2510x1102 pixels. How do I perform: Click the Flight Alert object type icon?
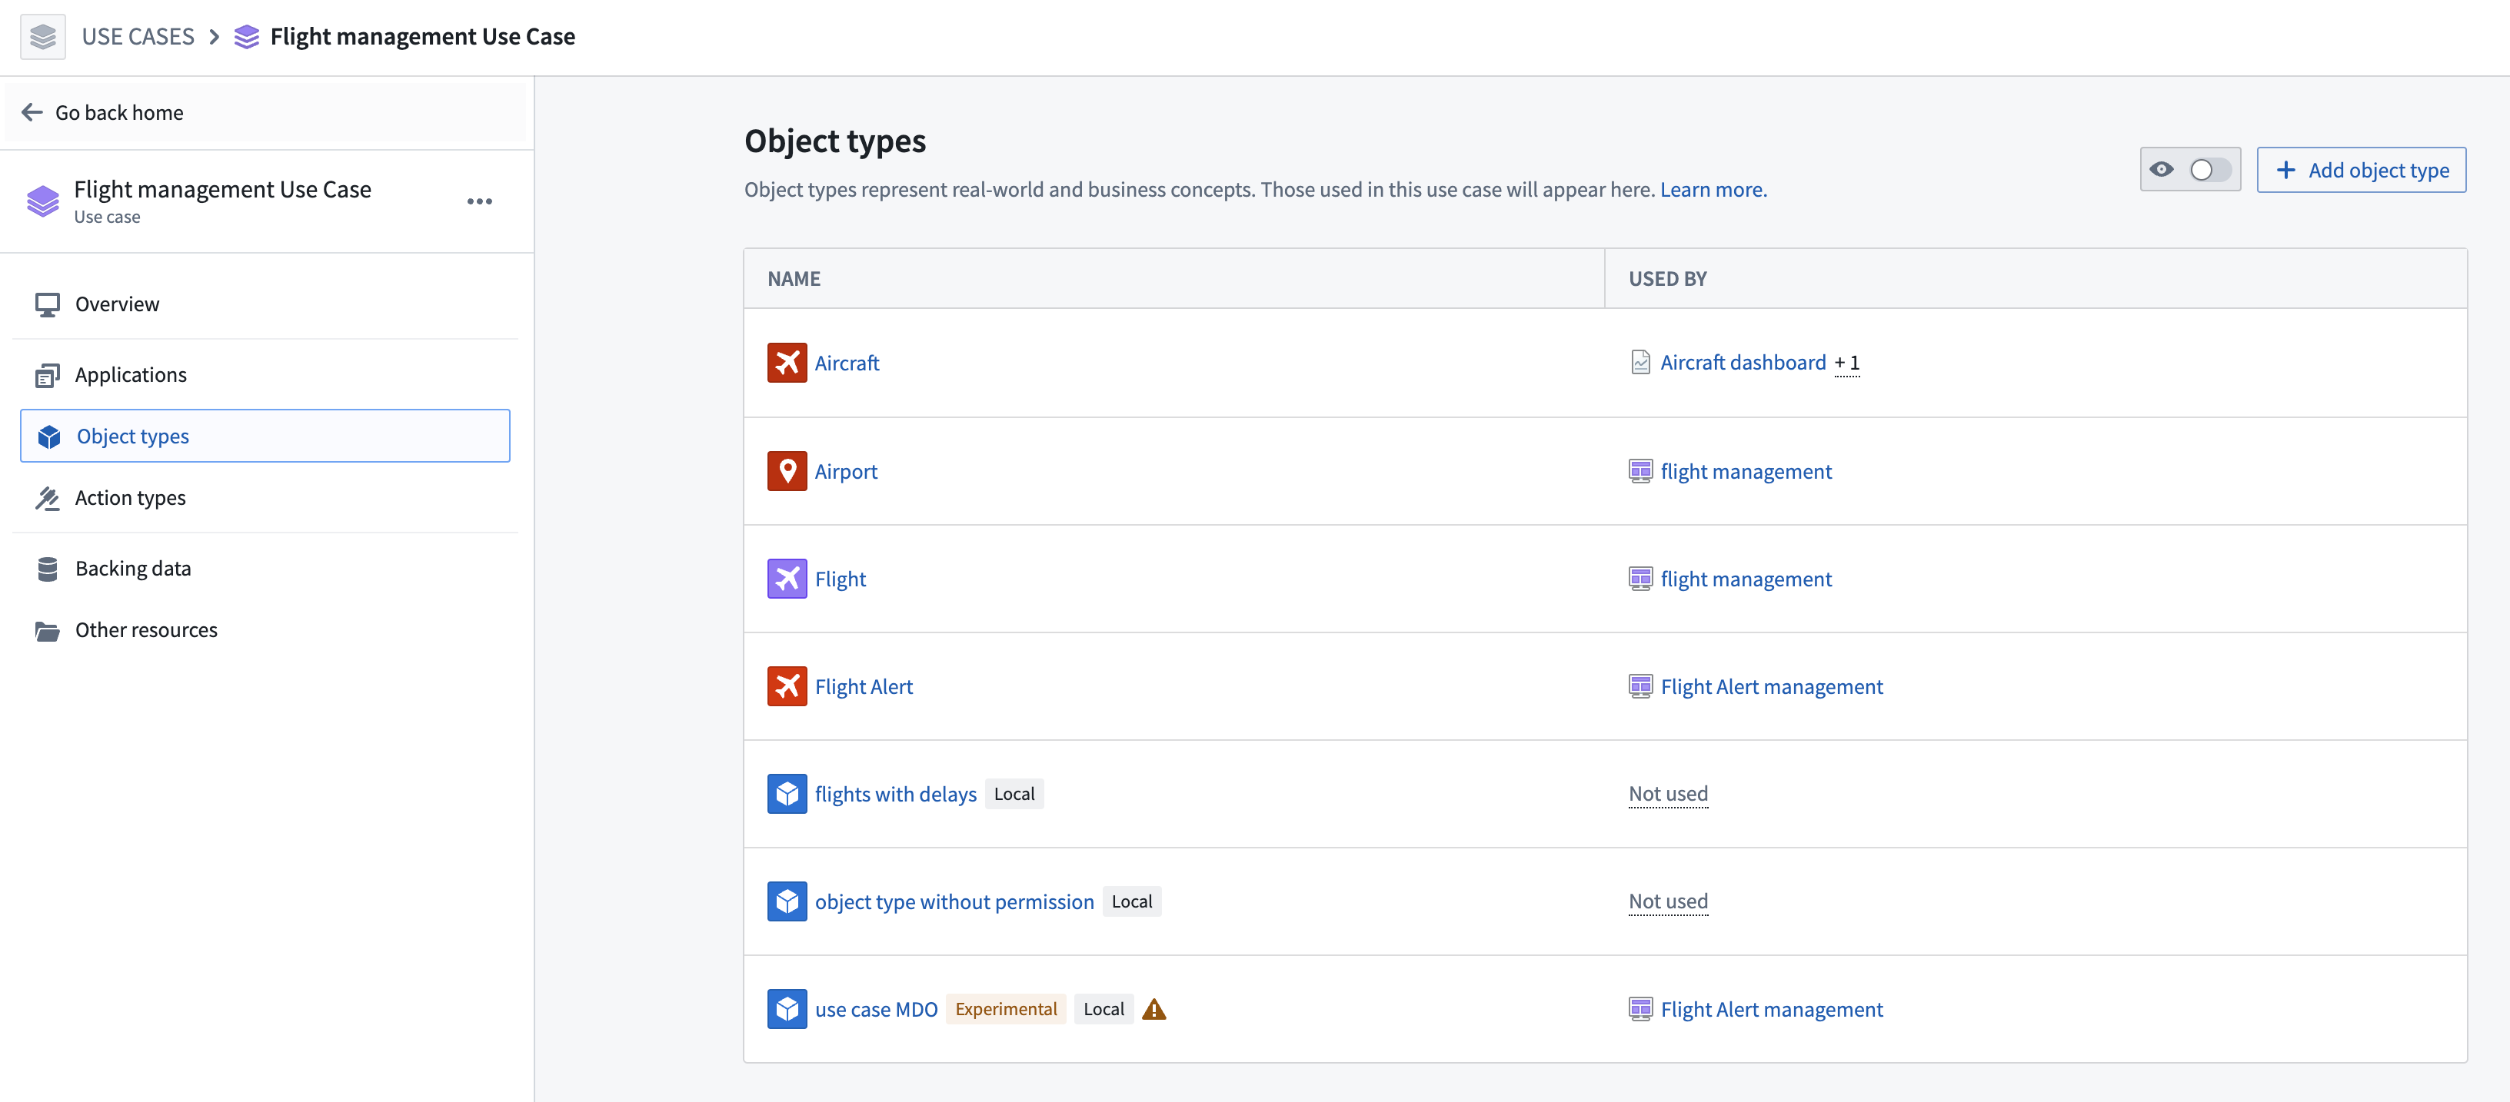point(786,685)
